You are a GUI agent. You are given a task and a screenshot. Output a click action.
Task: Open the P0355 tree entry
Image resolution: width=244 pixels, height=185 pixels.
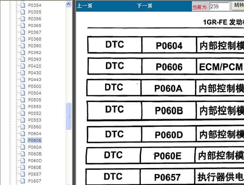(34, 12)
